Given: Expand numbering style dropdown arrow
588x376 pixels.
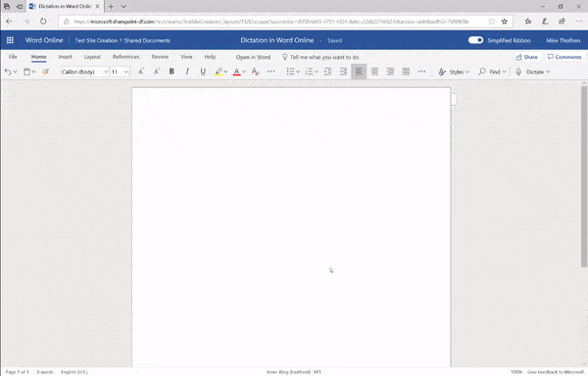Looking at the screenshot, I should (x=317, y=71).
